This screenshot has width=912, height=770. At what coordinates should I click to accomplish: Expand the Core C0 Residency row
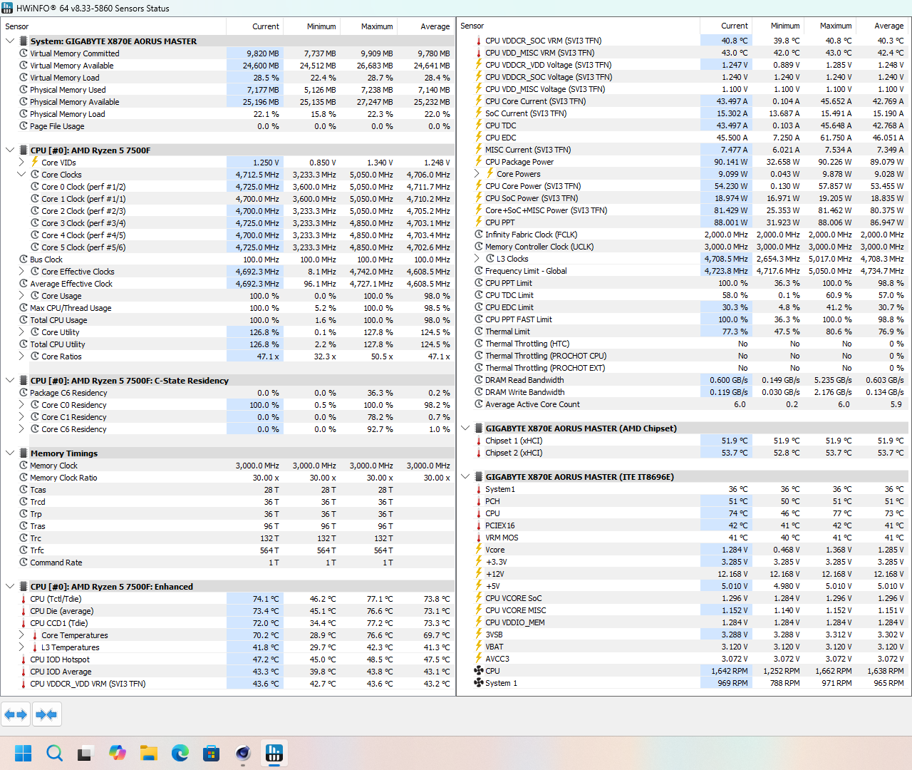point(21,405)
